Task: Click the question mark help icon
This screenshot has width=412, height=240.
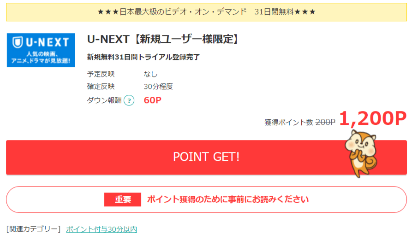Action: (129, 100)
